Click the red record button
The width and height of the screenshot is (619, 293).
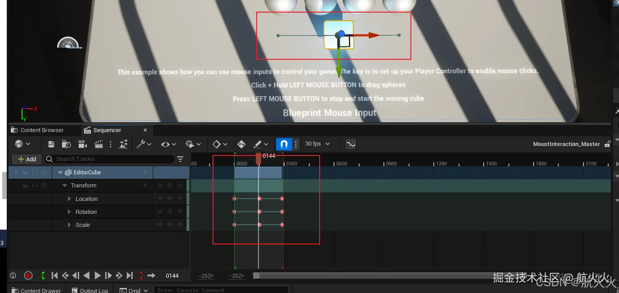coord(28,275)
